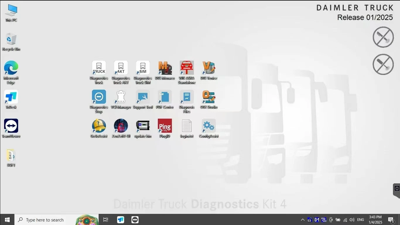400x225 pixels.
Task: Open TeamViewer from the taskbar
Action: pos(135,220)
